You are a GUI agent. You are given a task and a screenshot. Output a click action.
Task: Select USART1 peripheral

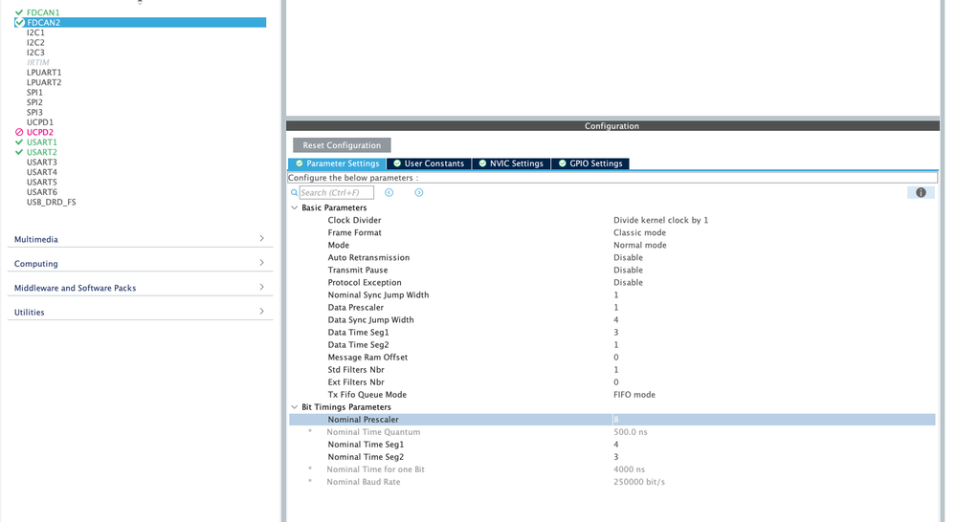coord(41,141)
